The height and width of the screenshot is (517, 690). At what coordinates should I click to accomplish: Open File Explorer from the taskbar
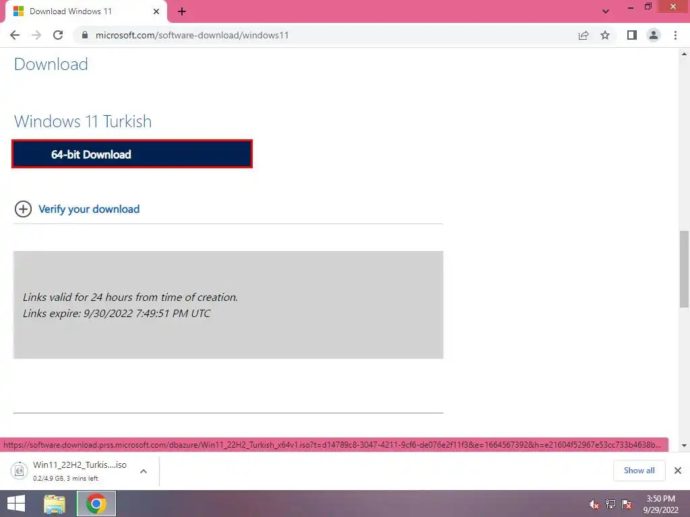[x=55, y=504]
